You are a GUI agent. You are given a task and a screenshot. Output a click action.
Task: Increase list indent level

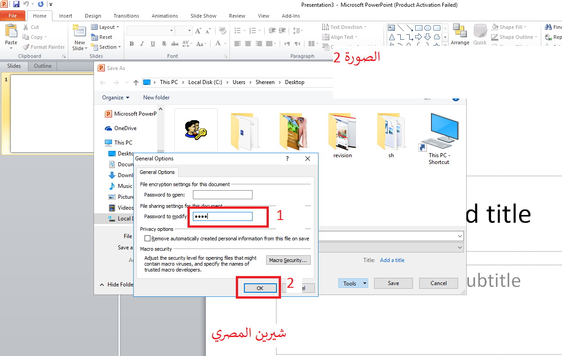282,31
